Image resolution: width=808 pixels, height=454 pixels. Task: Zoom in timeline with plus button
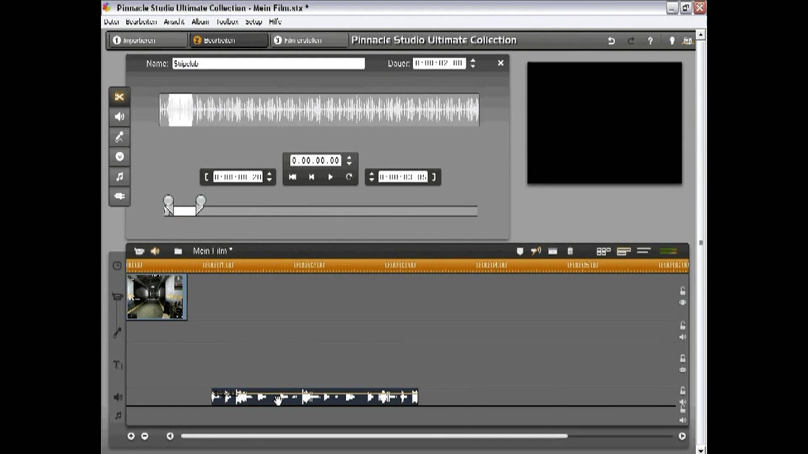pyautogui.click(x=131, y=436)
